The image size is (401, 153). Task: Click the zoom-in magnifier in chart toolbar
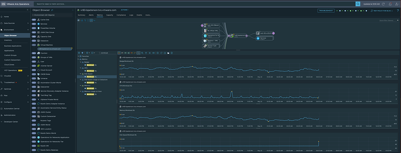(x=142, y=53)
